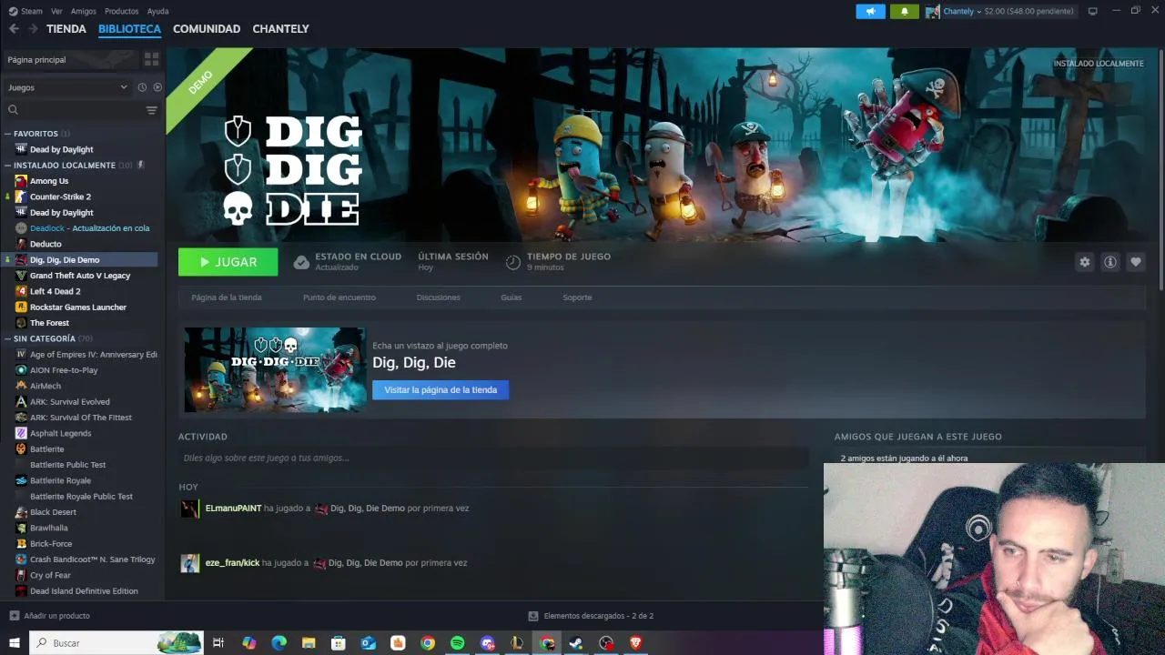
Task: Open the Windows Start menu
Action: tap(15, 643)
